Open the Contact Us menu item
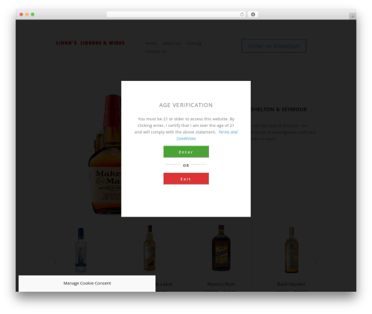The width and height of the screenshot is (372, 314). coord(155,51)
